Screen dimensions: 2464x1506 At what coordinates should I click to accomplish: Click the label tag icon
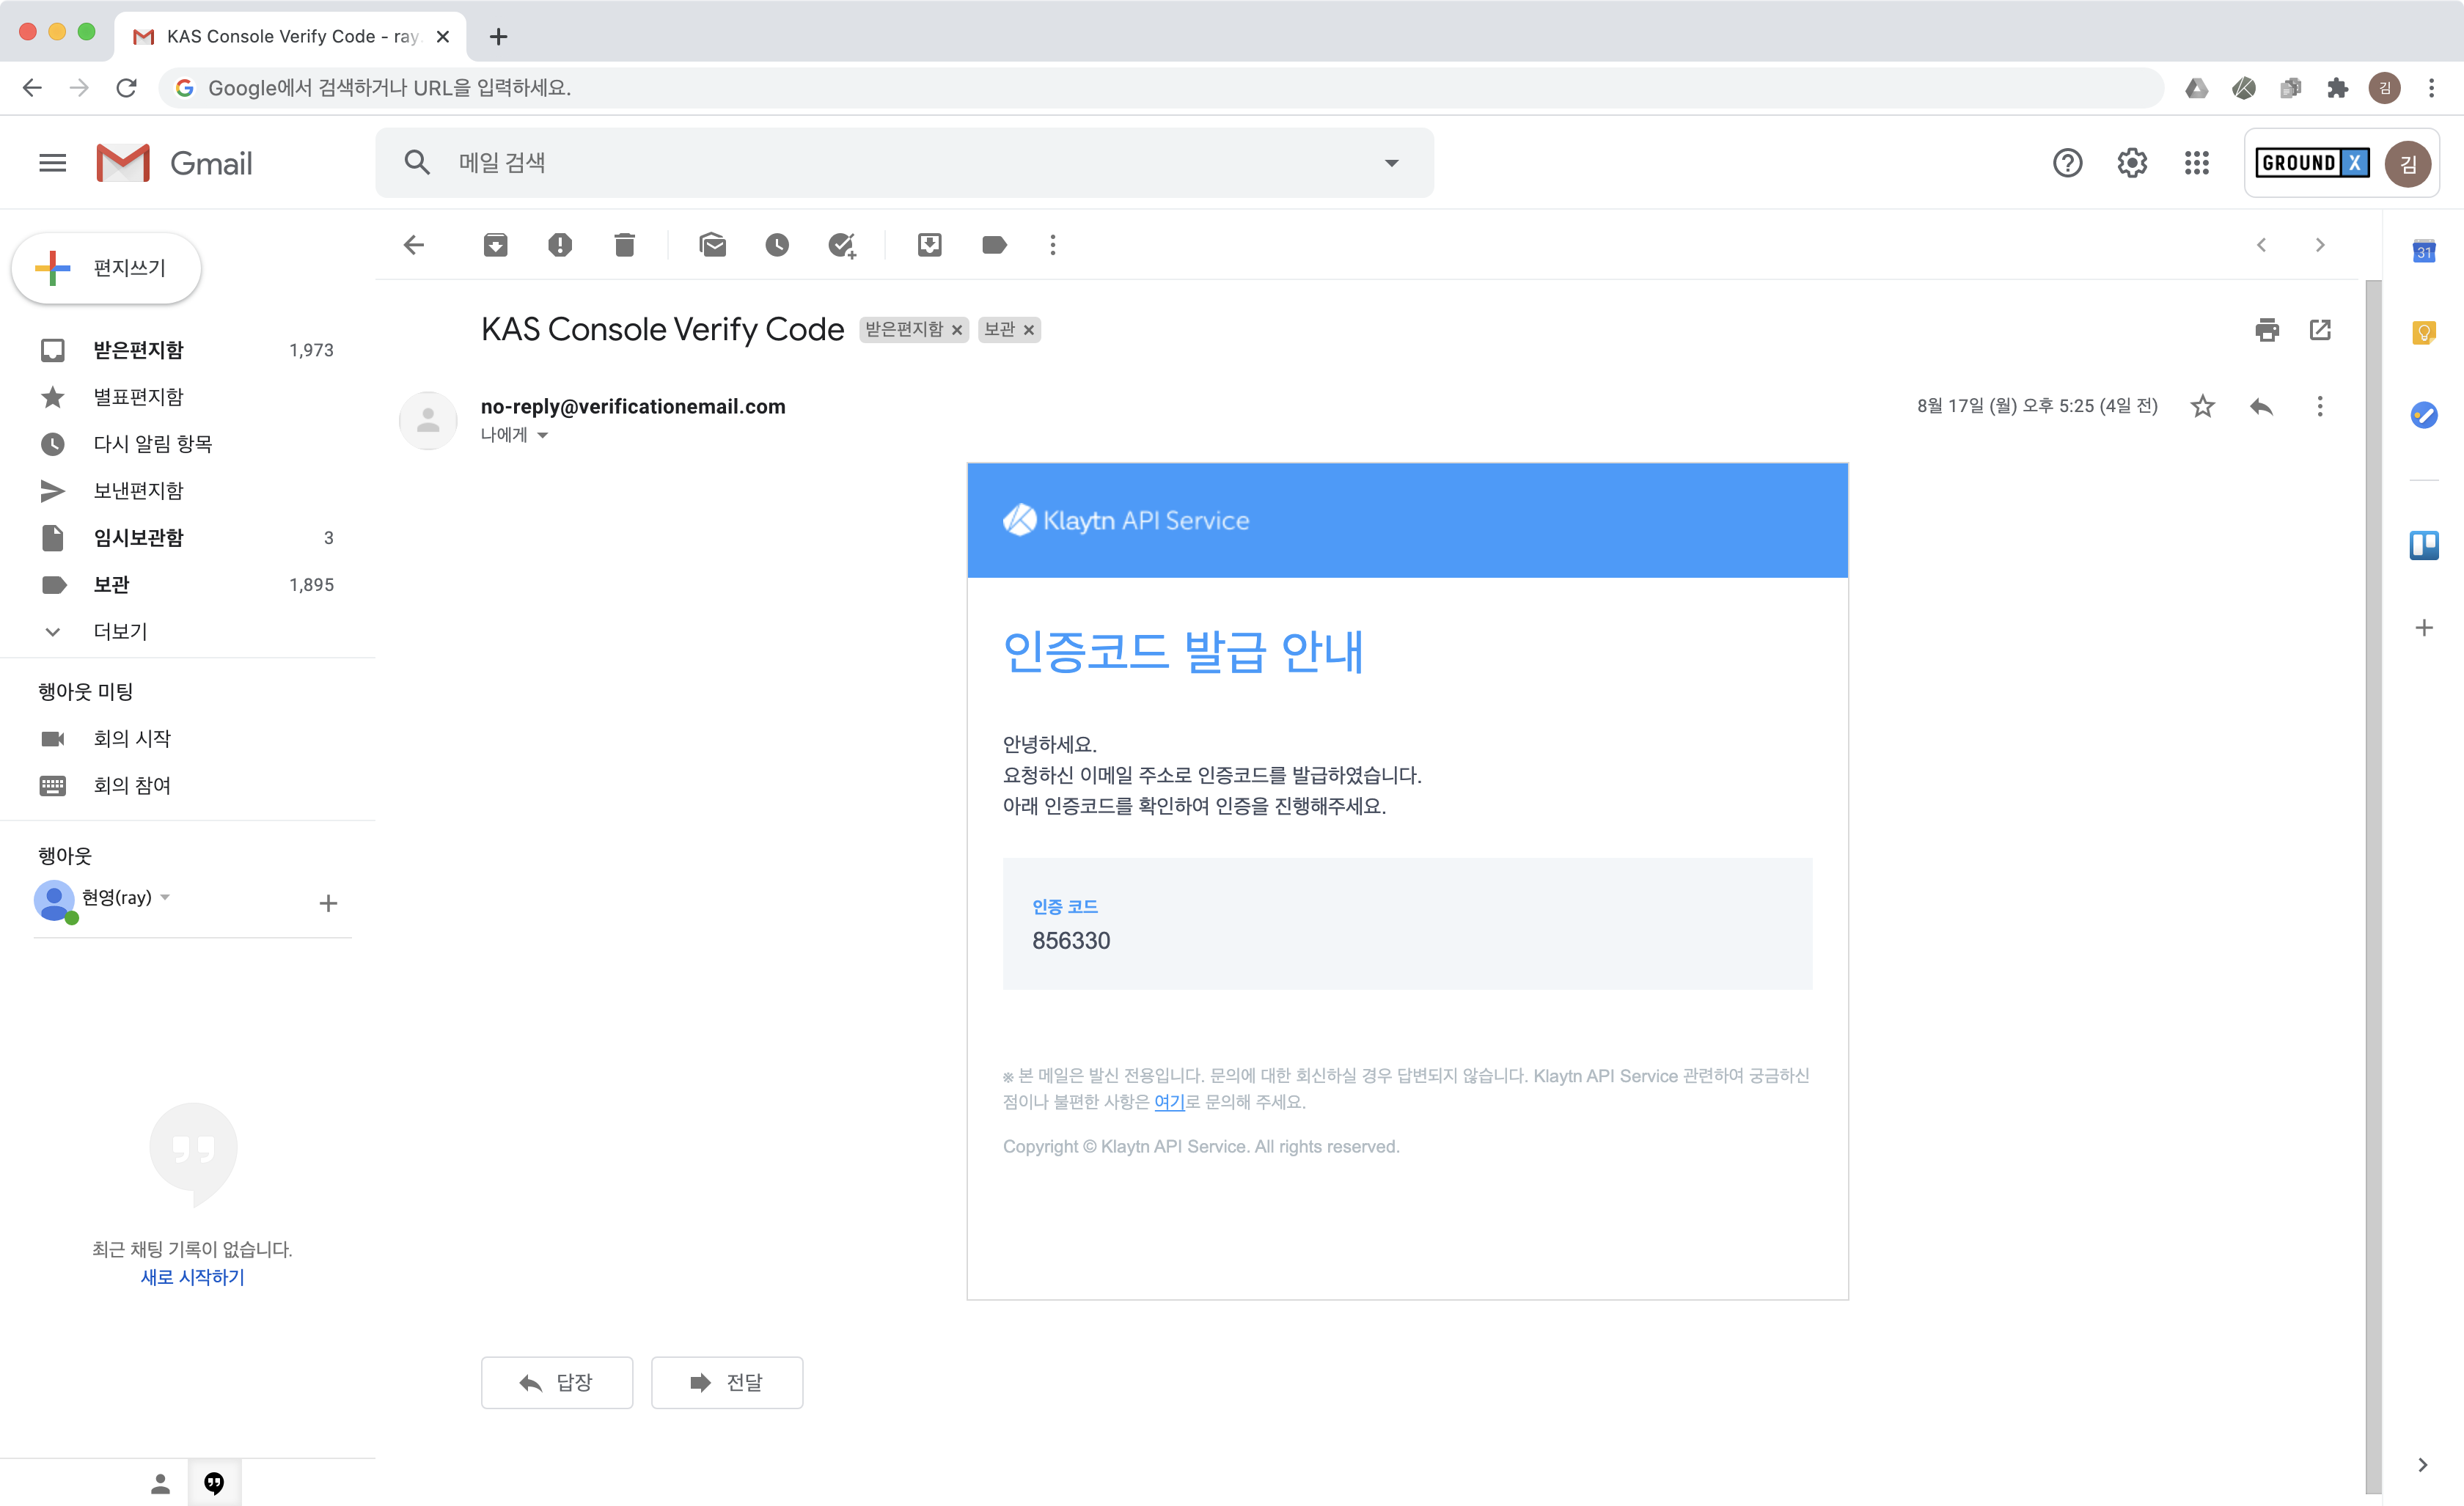993,245
